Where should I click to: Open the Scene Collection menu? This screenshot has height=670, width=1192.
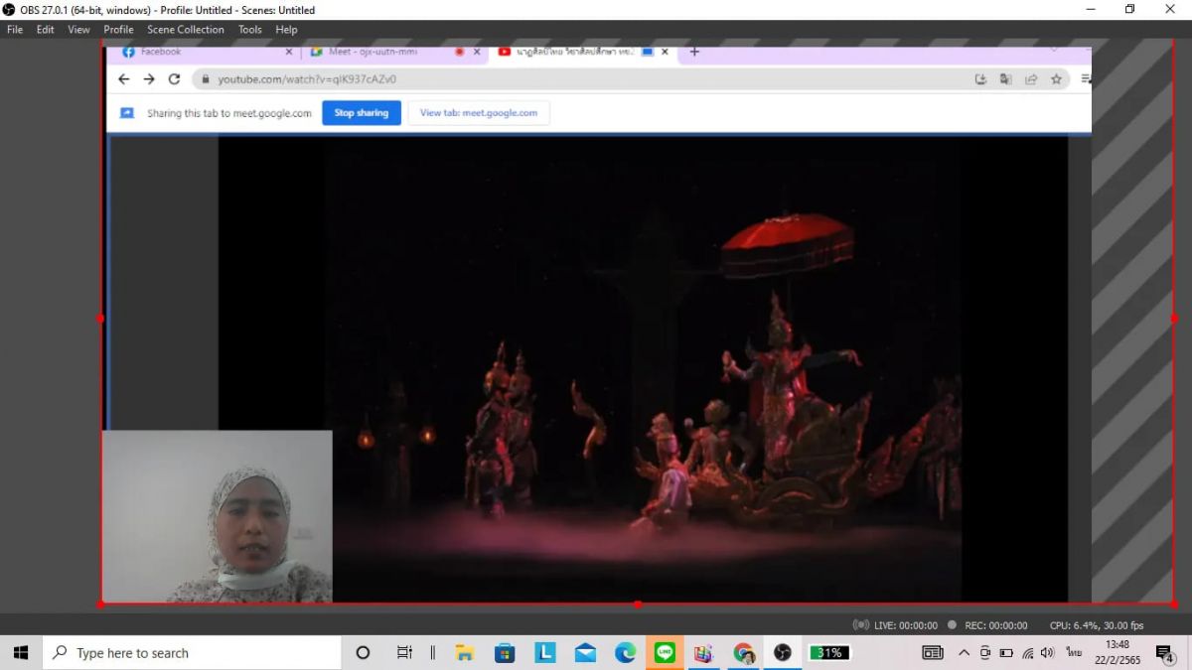coord(186,30)
